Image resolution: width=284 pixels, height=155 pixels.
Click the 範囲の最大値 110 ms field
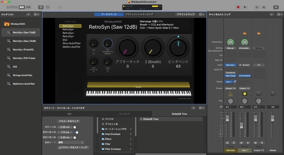click(65, 132)
